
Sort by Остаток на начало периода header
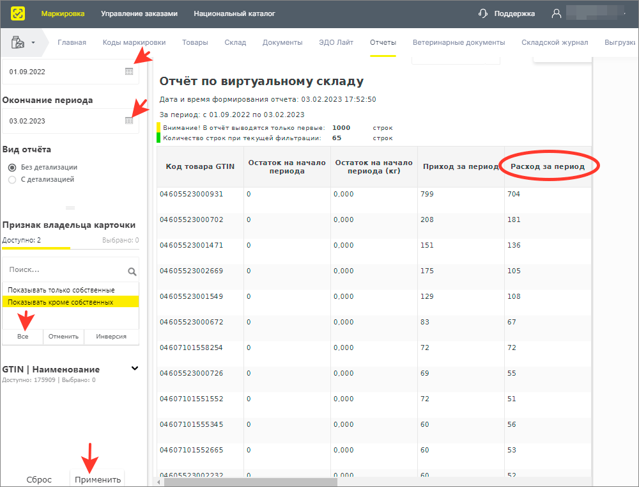[x=287, y=166]
